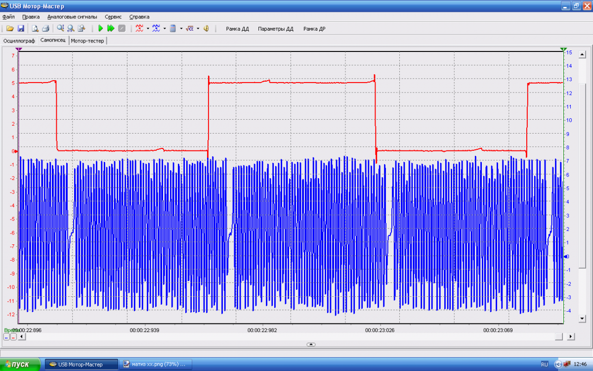Image resolution: width=593 pixels, height=371 pixels.
Task: Expand dropdown arrow beside red waveform icon
Action: (x=148, y=29)
